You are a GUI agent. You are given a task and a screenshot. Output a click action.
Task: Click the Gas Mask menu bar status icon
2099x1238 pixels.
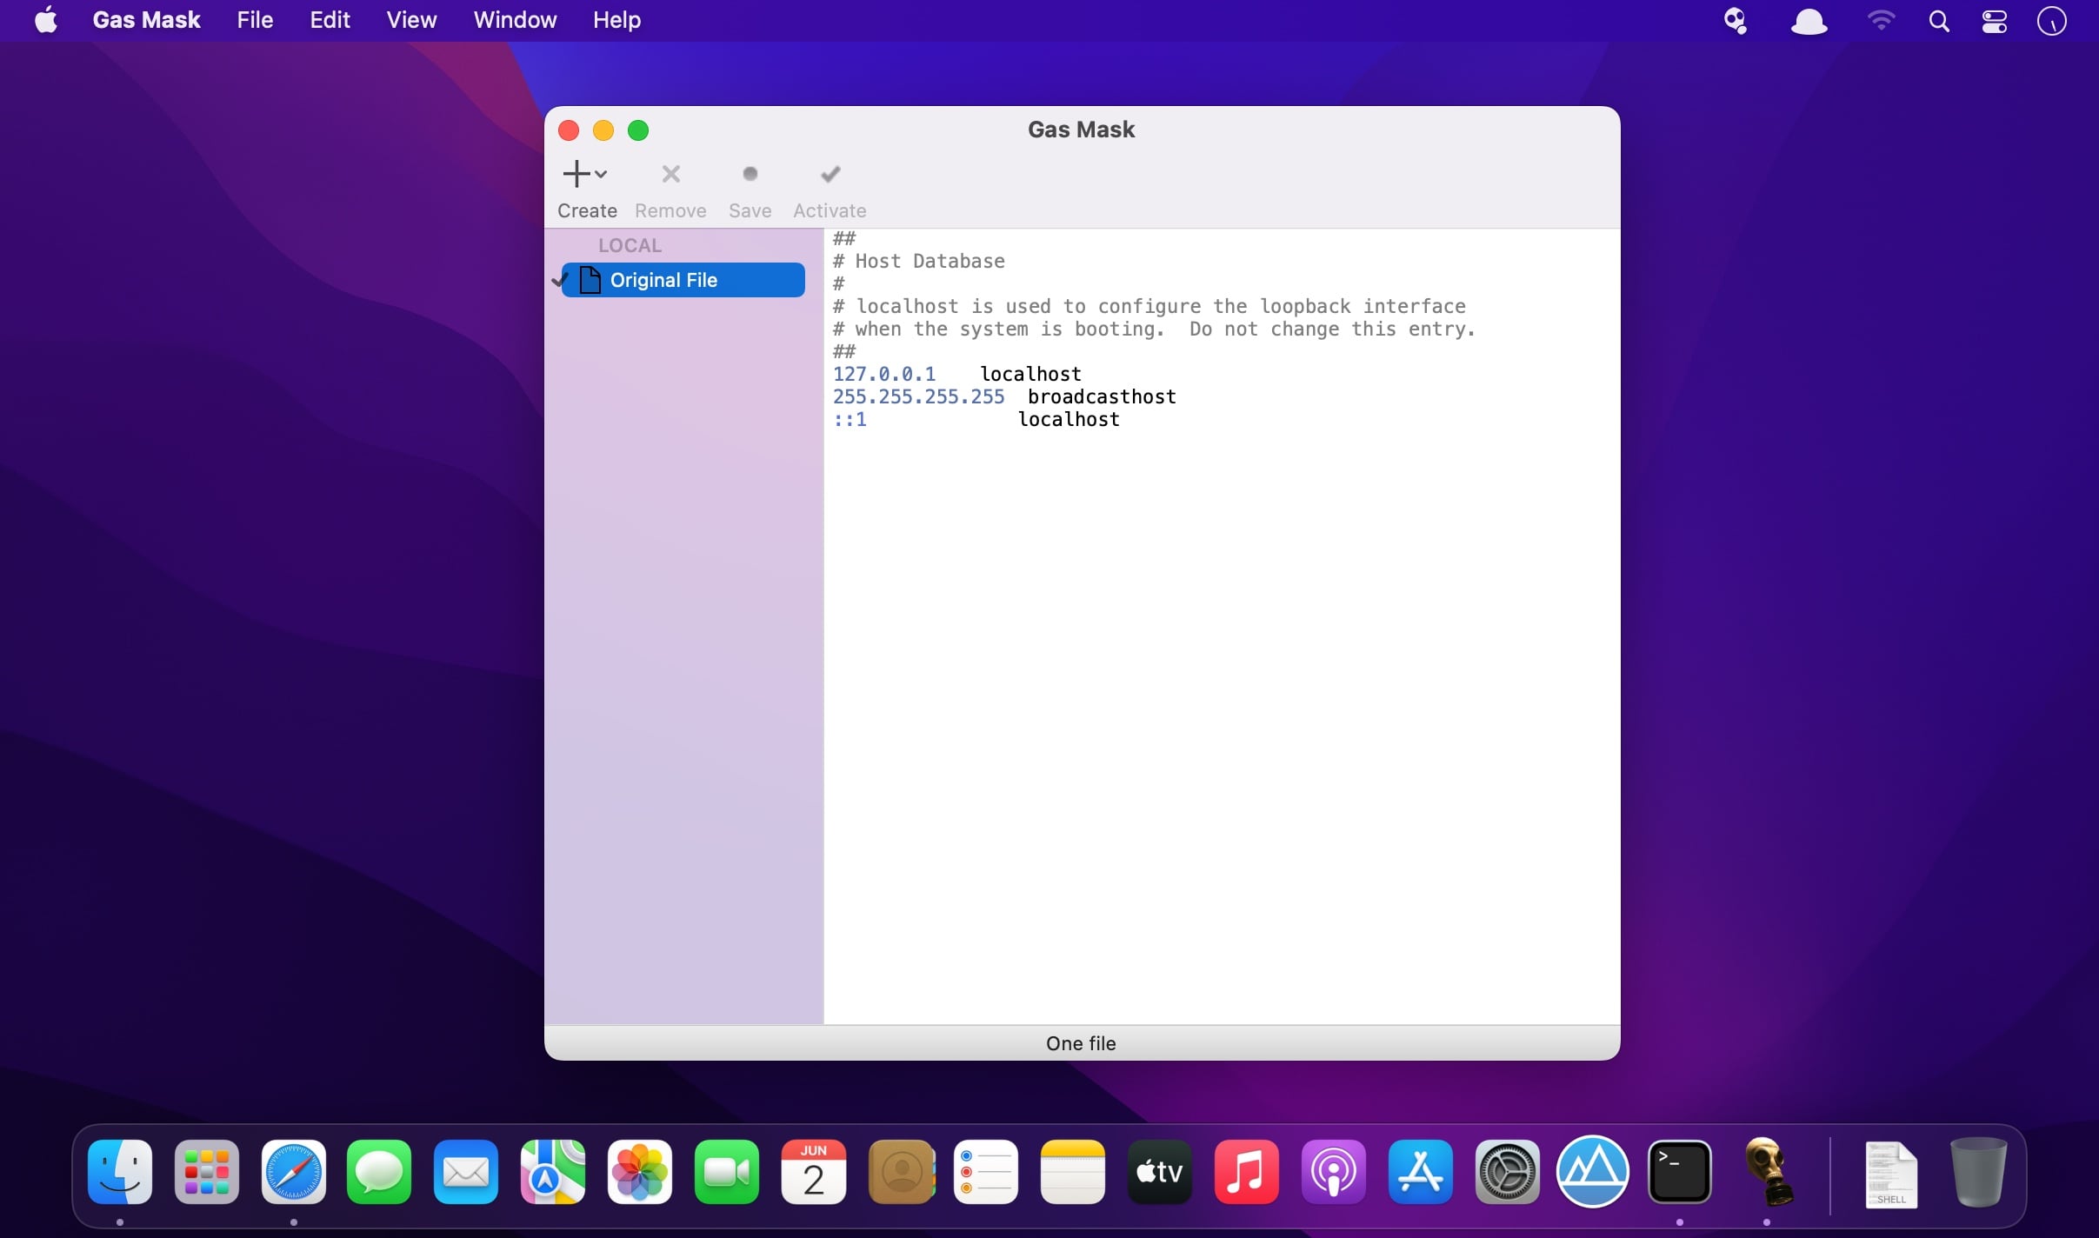click(1735, 21)
